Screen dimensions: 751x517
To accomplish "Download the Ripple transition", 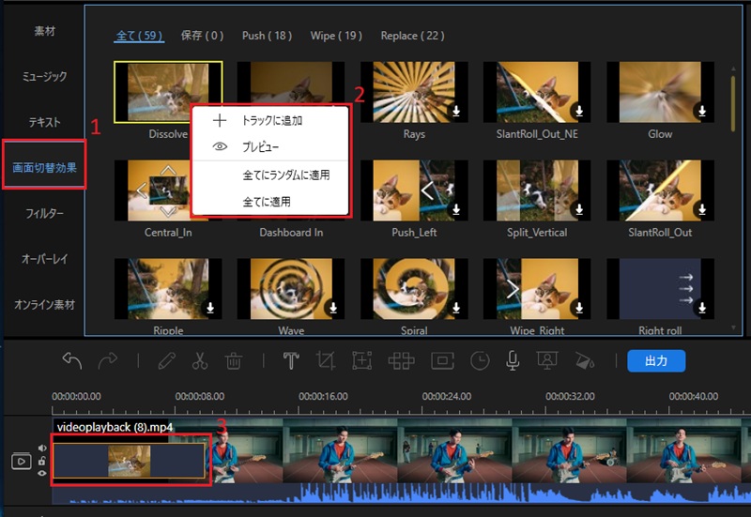I will click(x=210, y=308).
